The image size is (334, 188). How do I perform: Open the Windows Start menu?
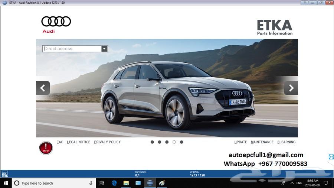click(6, 183)
